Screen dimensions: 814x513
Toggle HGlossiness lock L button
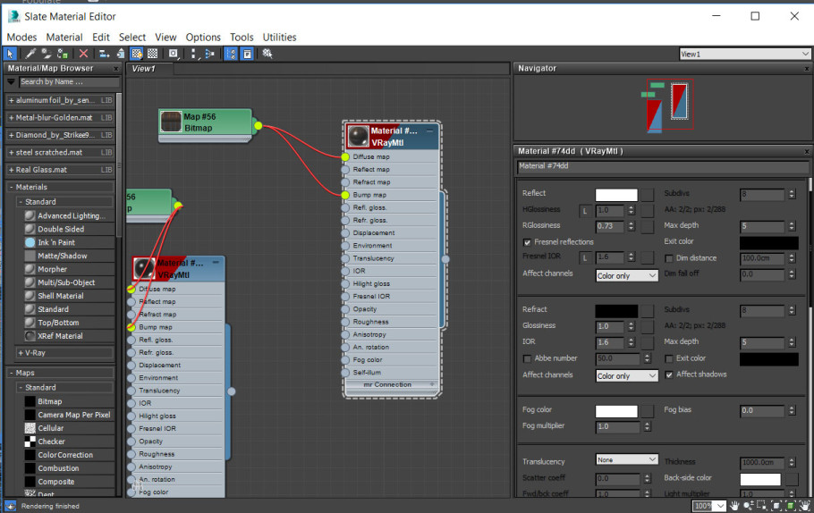coord(585,211)
